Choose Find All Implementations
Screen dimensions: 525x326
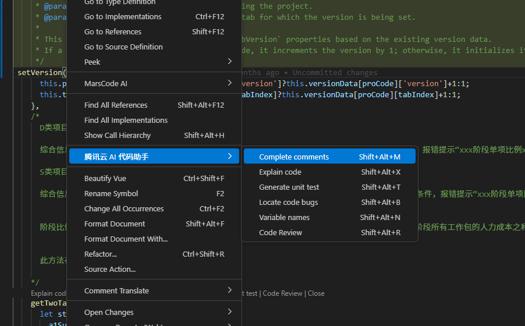click(154, 121)
